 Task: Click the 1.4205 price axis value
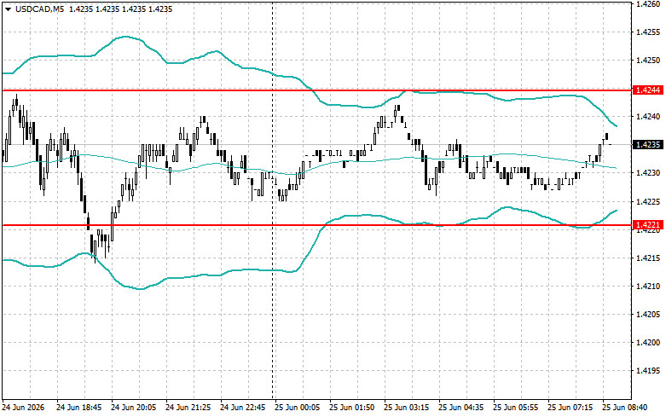click(648, 314)
